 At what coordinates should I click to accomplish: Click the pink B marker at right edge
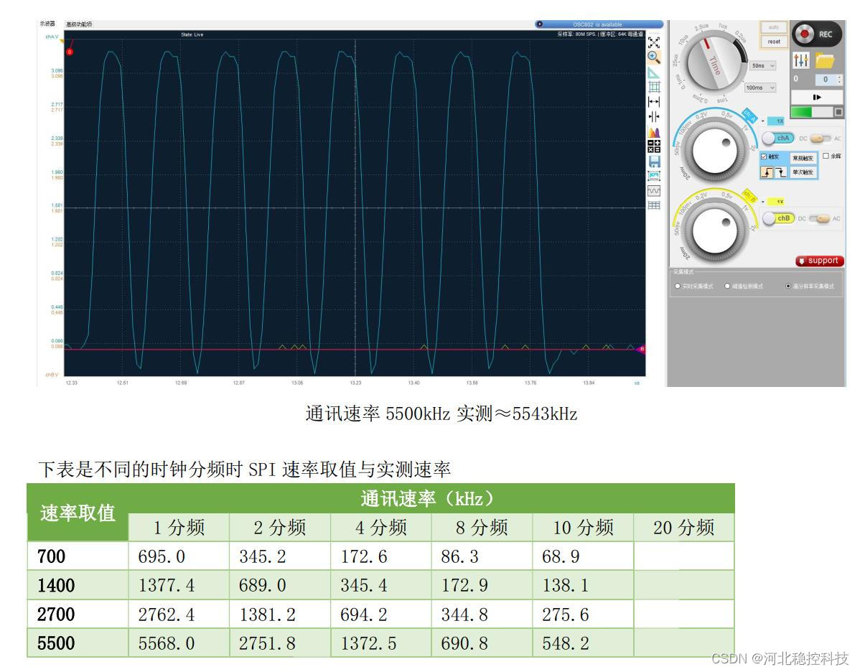[641, 349]
